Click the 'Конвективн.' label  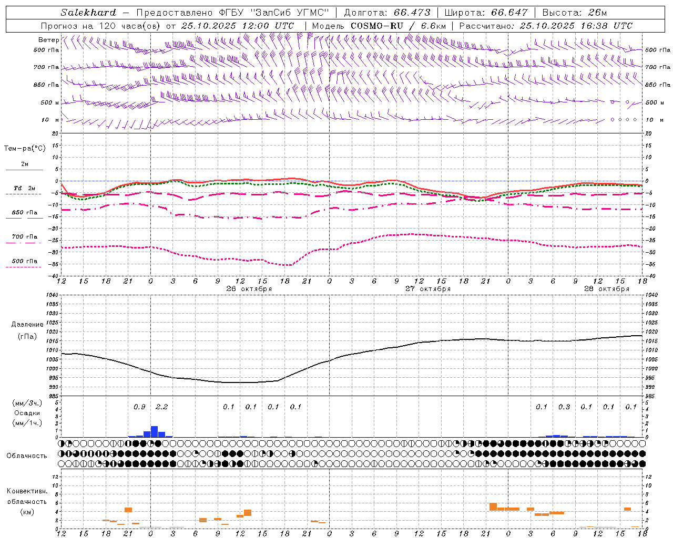(27, 491)
